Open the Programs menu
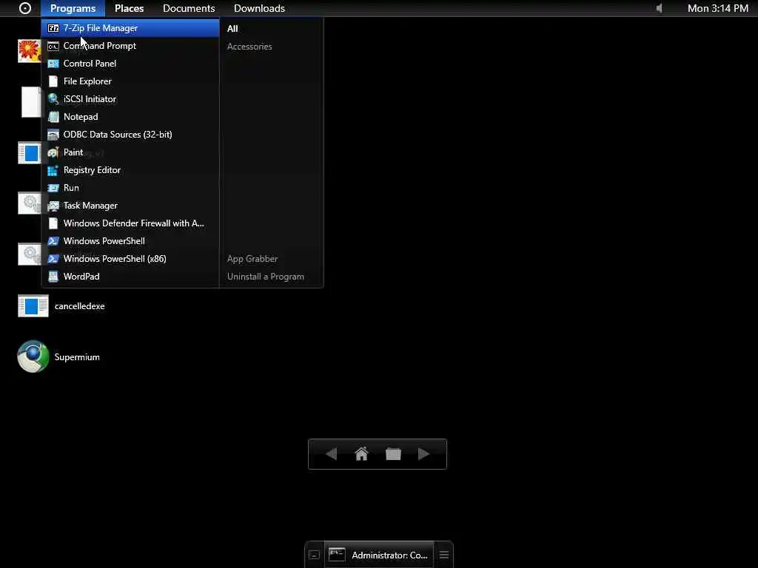 click(x=73, y=8)
